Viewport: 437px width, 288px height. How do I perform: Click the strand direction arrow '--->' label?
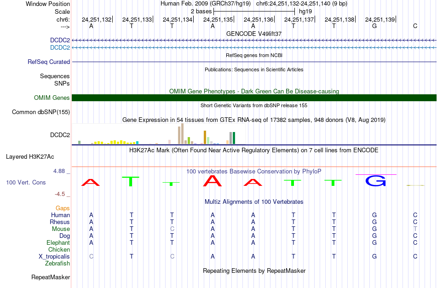click(x=65, y=27)
